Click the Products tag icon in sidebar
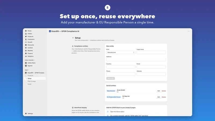This screenshot has height=121, width=215. 26,37
